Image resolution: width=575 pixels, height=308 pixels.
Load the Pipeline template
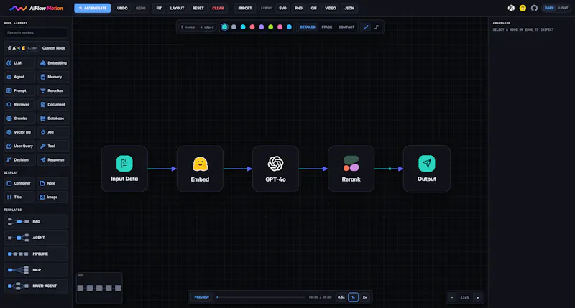tap(36, 254)
